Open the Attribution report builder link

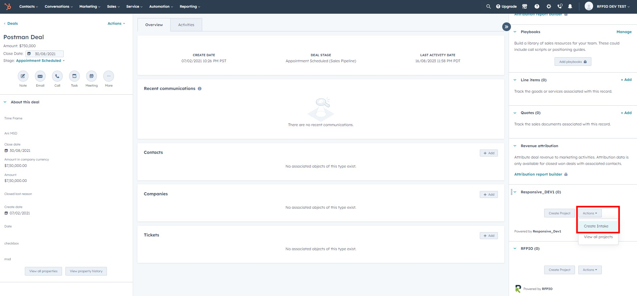[x=538, y=174]
